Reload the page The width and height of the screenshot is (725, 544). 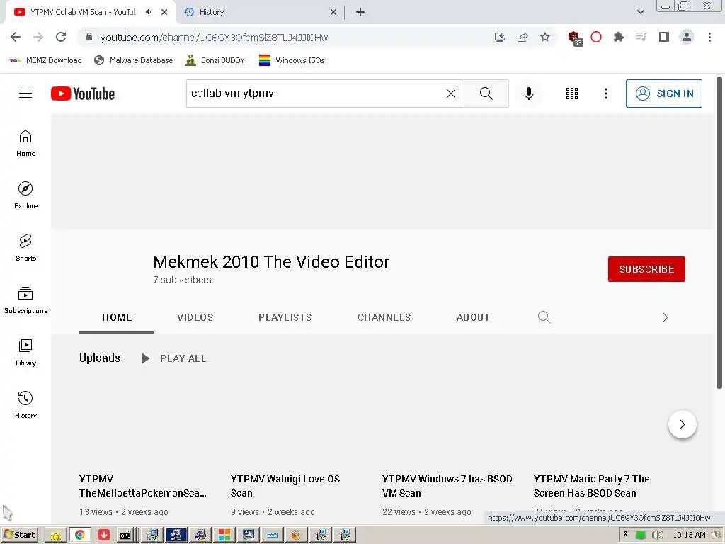pyautogui.click(x=61, y=37)
